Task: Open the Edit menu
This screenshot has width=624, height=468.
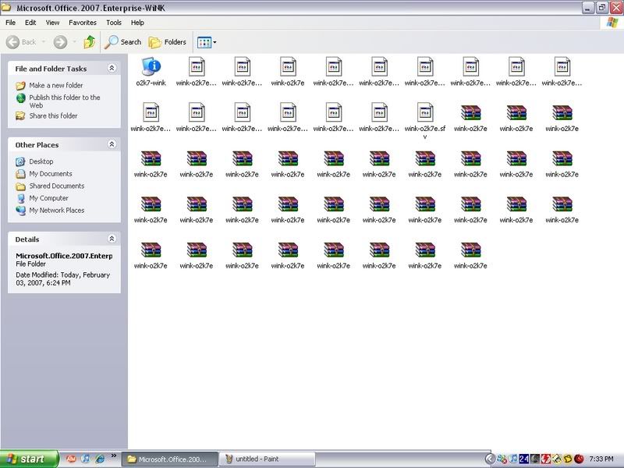Action: coord(30,23)
